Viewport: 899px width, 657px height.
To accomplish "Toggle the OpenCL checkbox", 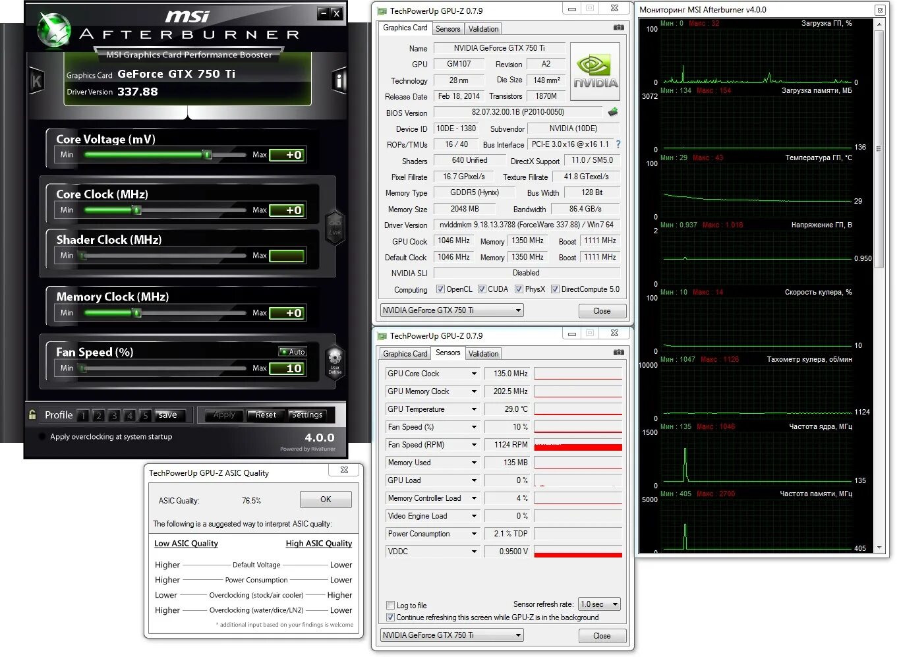I will point(440,289).
